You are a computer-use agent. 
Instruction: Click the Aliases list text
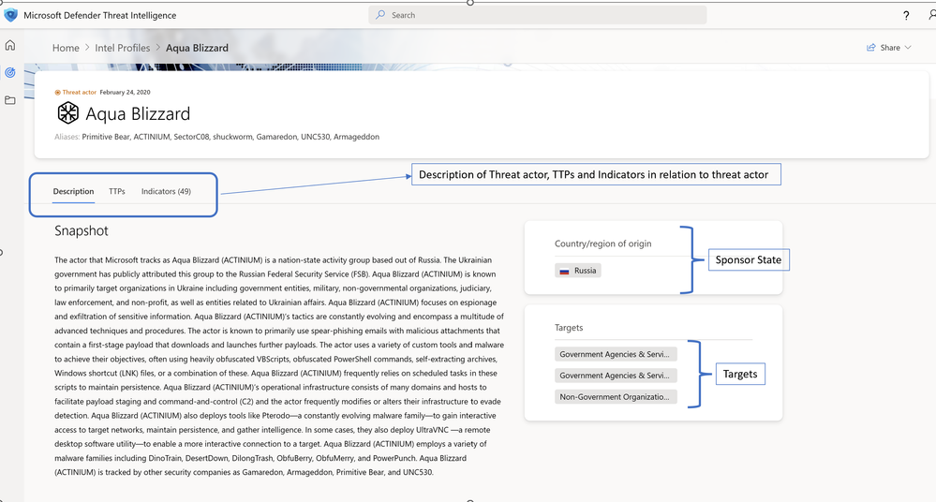[230, 137]
